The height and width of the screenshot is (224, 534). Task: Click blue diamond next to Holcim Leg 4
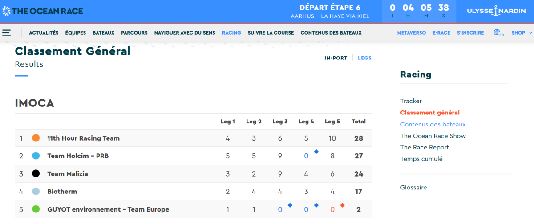[x=316, y=152]
